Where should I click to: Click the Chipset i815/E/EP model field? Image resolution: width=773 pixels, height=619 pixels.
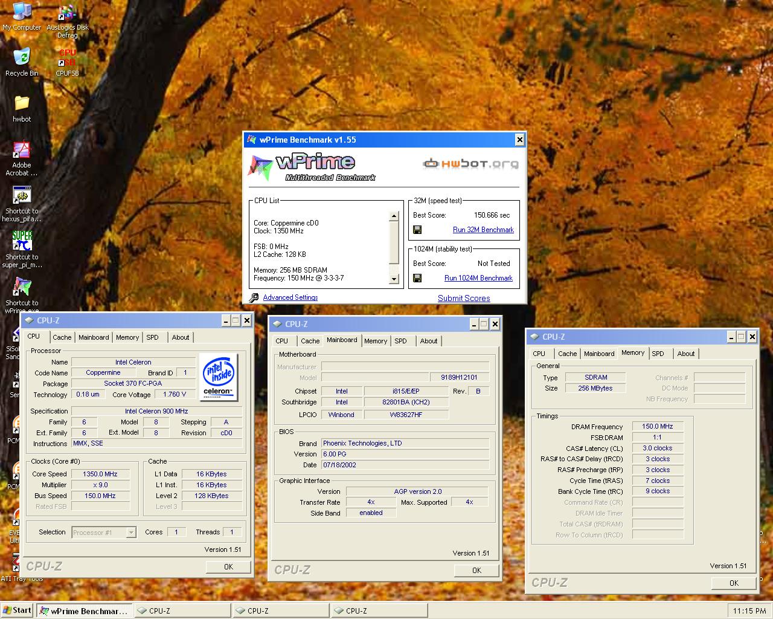406,391
